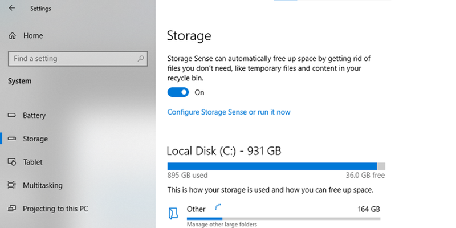Click the magnifier icon in search box
The image size is (456, 228).
pos(140,58)
